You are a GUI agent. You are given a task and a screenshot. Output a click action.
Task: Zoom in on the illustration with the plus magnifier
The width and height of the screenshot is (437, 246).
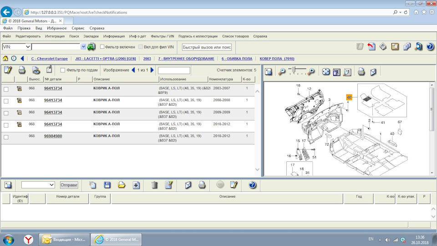click(x=311, y=72)
